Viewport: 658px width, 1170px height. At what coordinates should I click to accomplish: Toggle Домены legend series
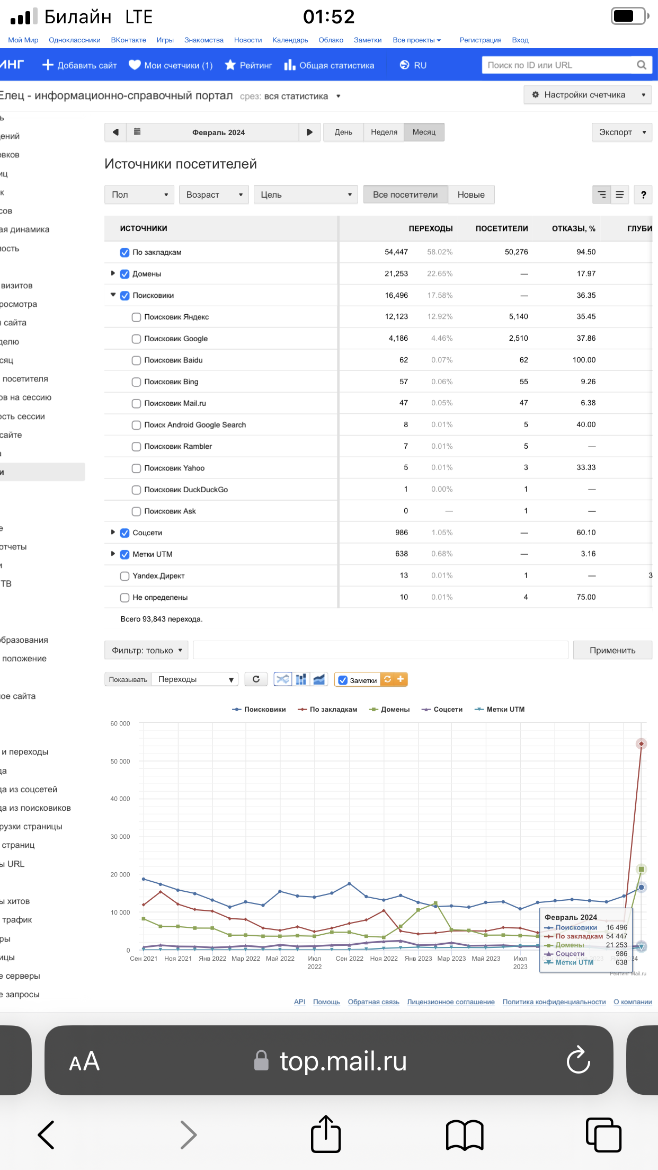pyautogui.click(x=389, y=710)
